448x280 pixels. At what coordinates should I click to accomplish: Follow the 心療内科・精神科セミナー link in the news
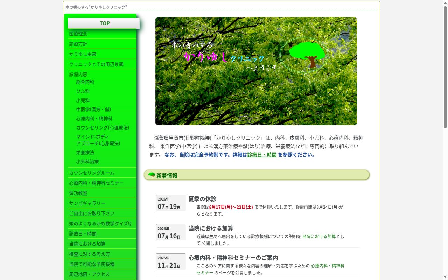pyautogui.click(x=270, y=269)
